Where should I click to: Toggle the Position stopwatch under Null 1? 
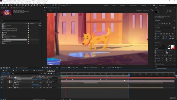click(x=14, y=79)
